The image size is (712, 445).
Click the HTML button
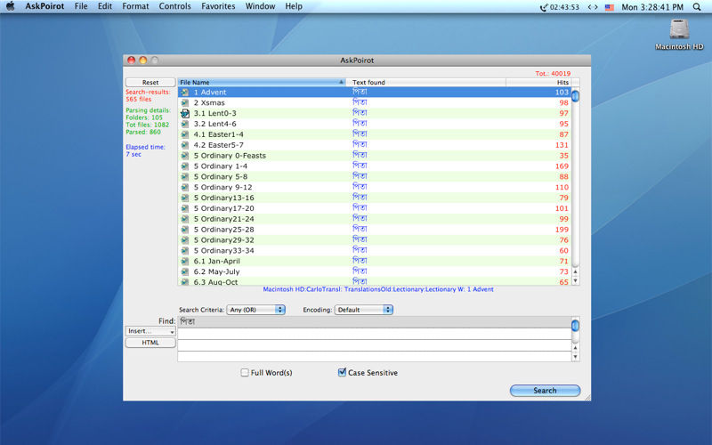(x=150, y=343)
